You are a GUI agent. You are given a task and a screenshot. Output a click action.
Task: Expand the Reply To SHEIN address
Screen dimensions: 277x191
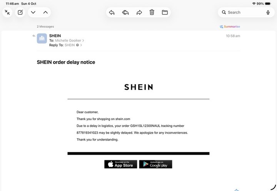(x=73, y=45)
